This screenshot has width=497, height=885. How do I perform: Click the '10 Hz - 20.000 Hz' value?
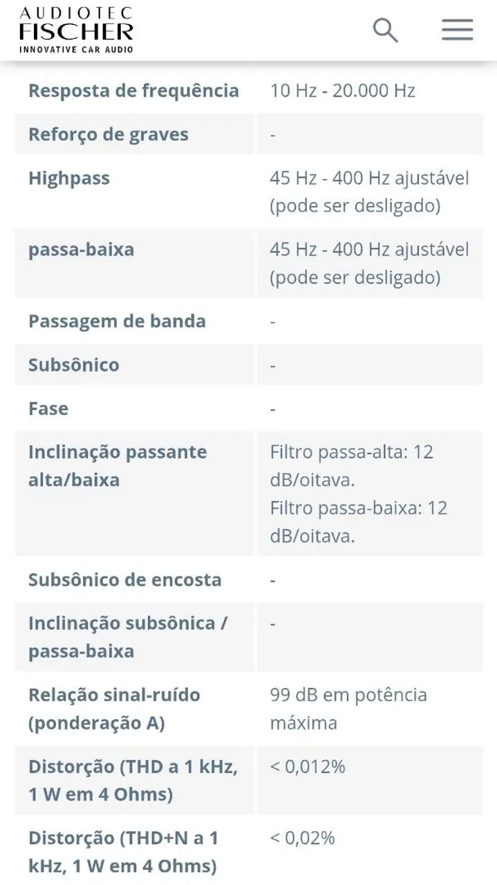click(342, 91)
